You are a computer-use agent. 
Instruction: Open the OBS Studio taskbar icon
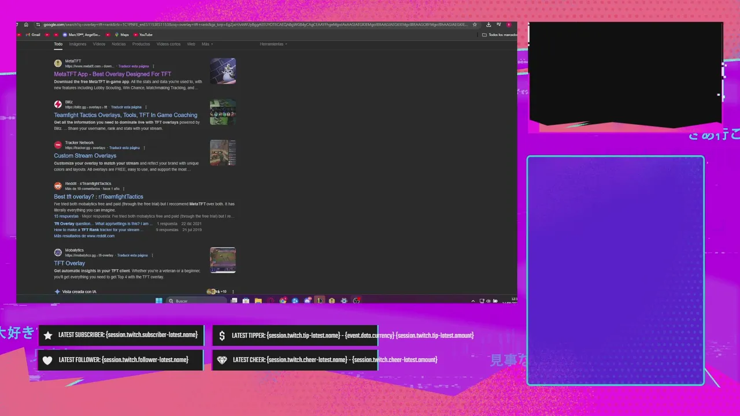357,300
